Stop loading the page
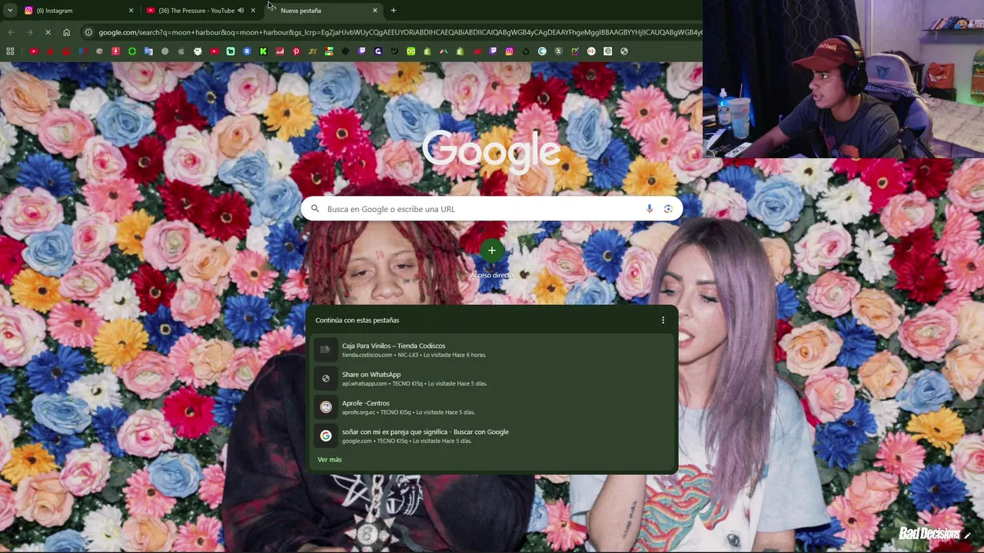Screen dimensions: 984x553 click(x=48, y=32)
